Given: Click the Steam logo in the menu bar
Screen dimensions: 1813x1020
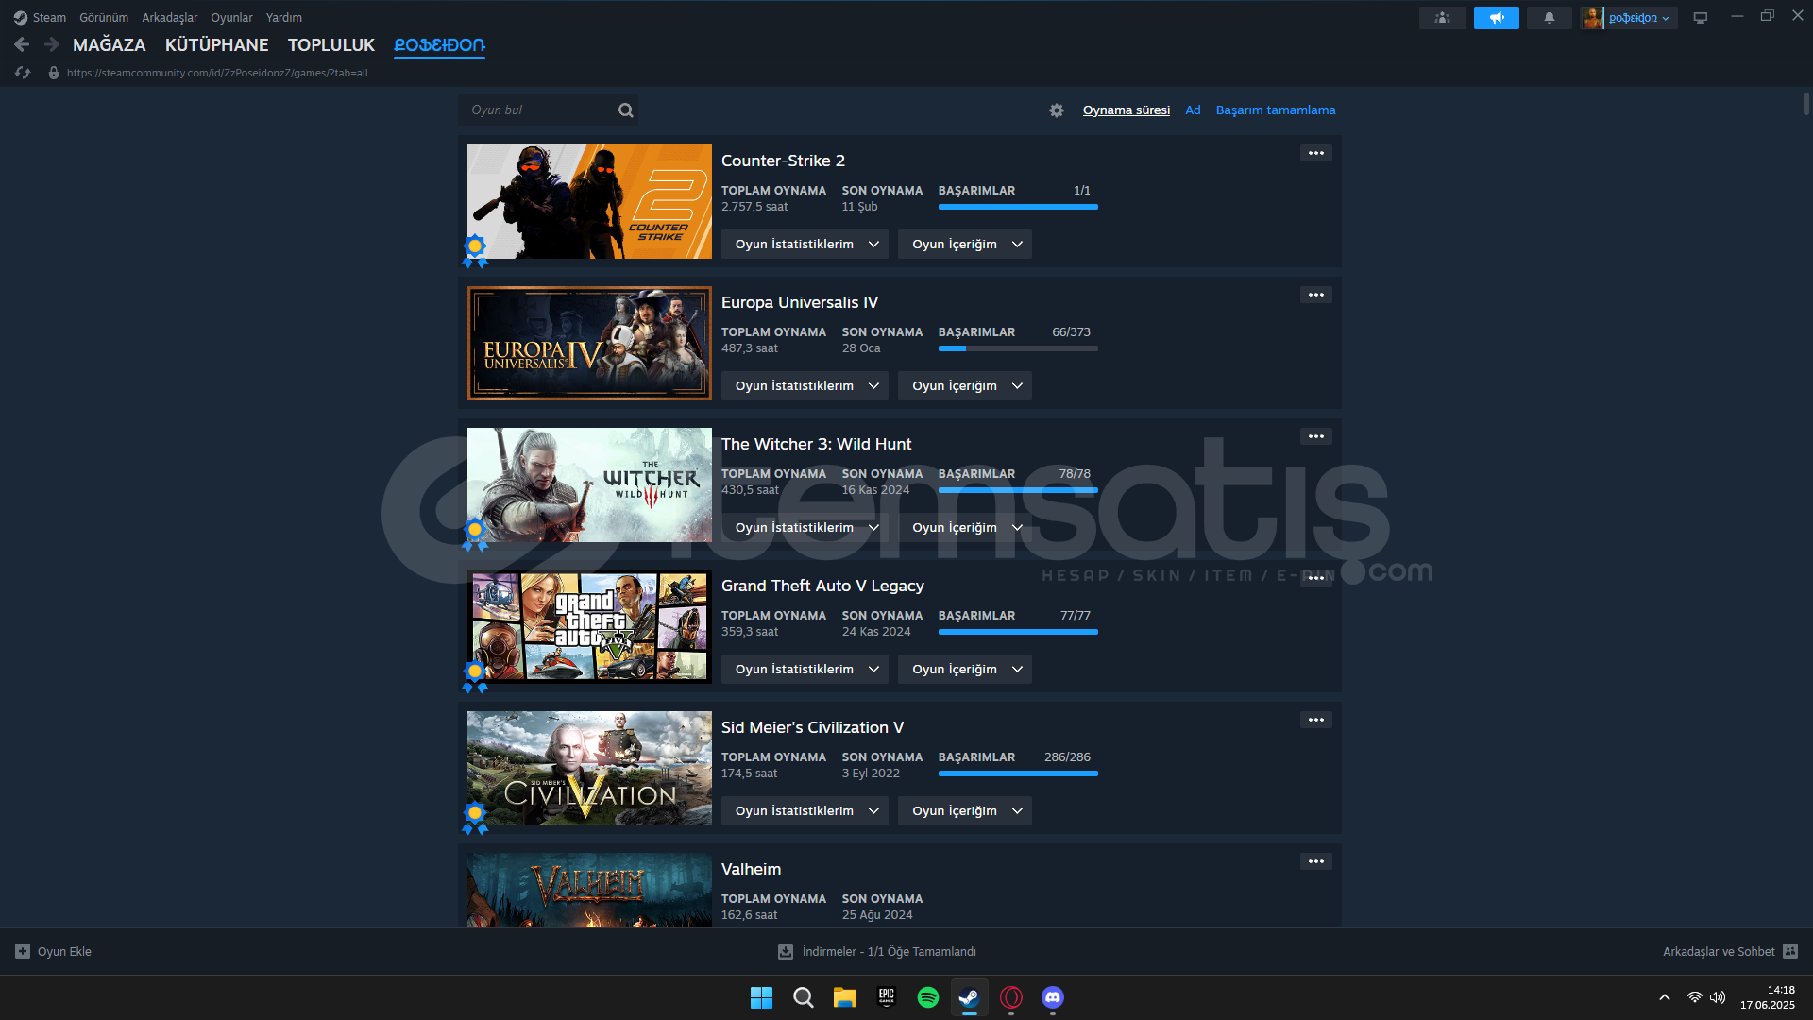Looking at the screenshot, I should (x=20, y=18).
